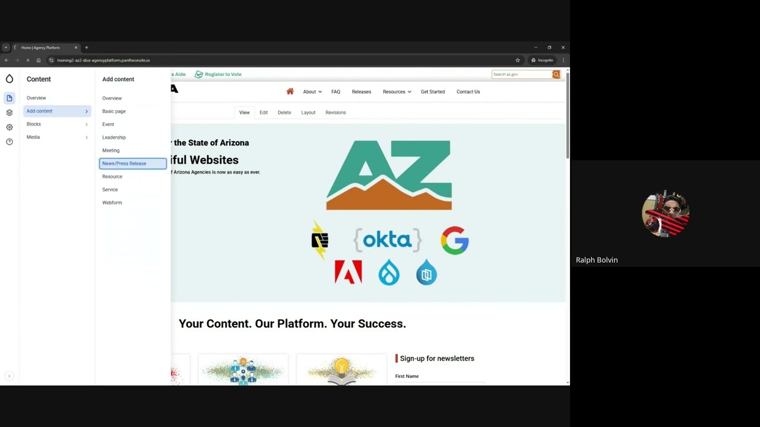This screenshot has height=427, width=760.
Task: Choose Service content type
Action: coord(110,190)
